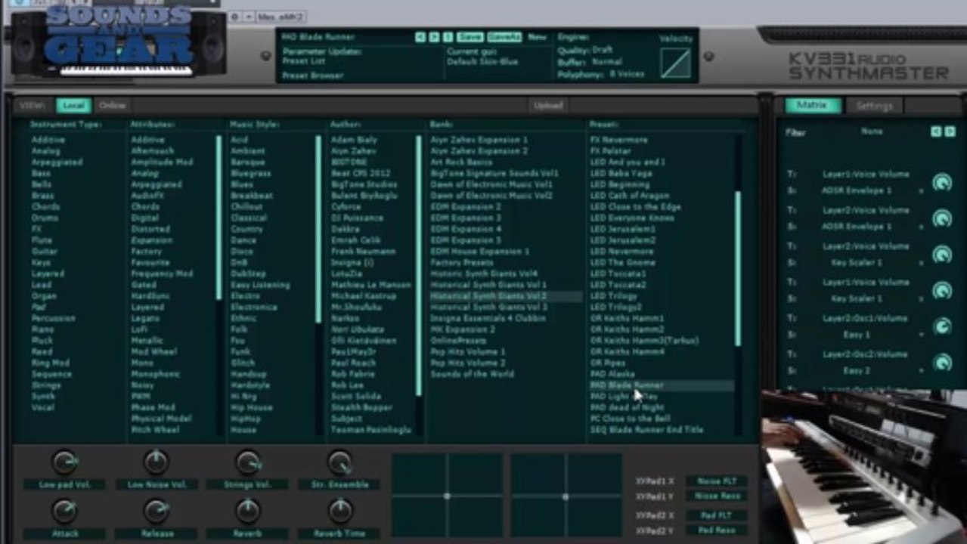
Task: Select preset SEQ Blade Runner End Title
Action: coord(647,430)
